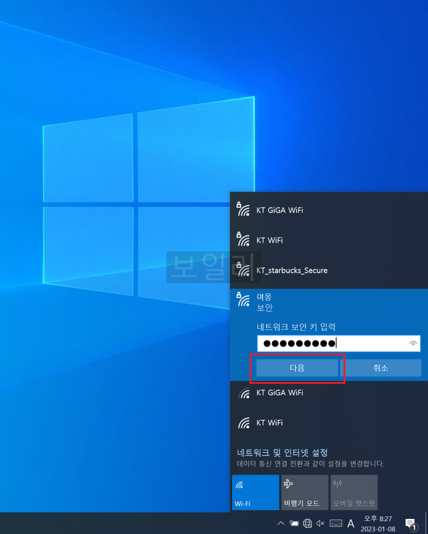This screenshot has width=428, height=534.
Task: Click the 취소 button
Action: (x=383, y=368)
